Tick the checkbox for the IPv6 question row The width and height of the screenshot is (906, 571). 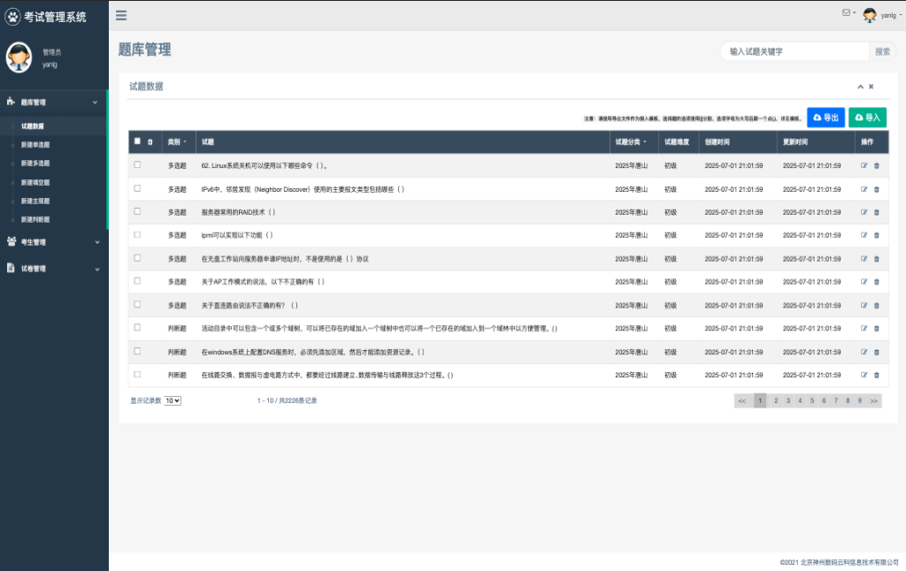(137, 188)
